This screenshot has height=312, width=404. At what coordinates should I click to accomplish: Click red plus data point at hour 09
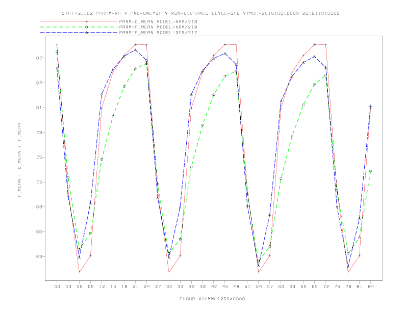tap(90, 255)
